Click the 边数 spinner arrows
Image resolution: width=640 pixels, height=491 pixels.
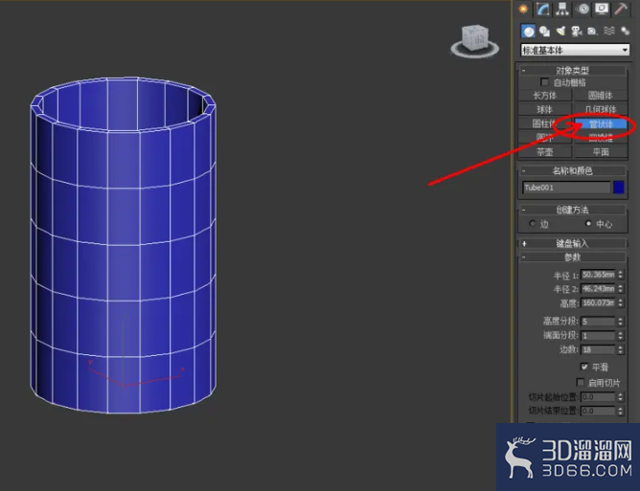[x=621, y=349]
